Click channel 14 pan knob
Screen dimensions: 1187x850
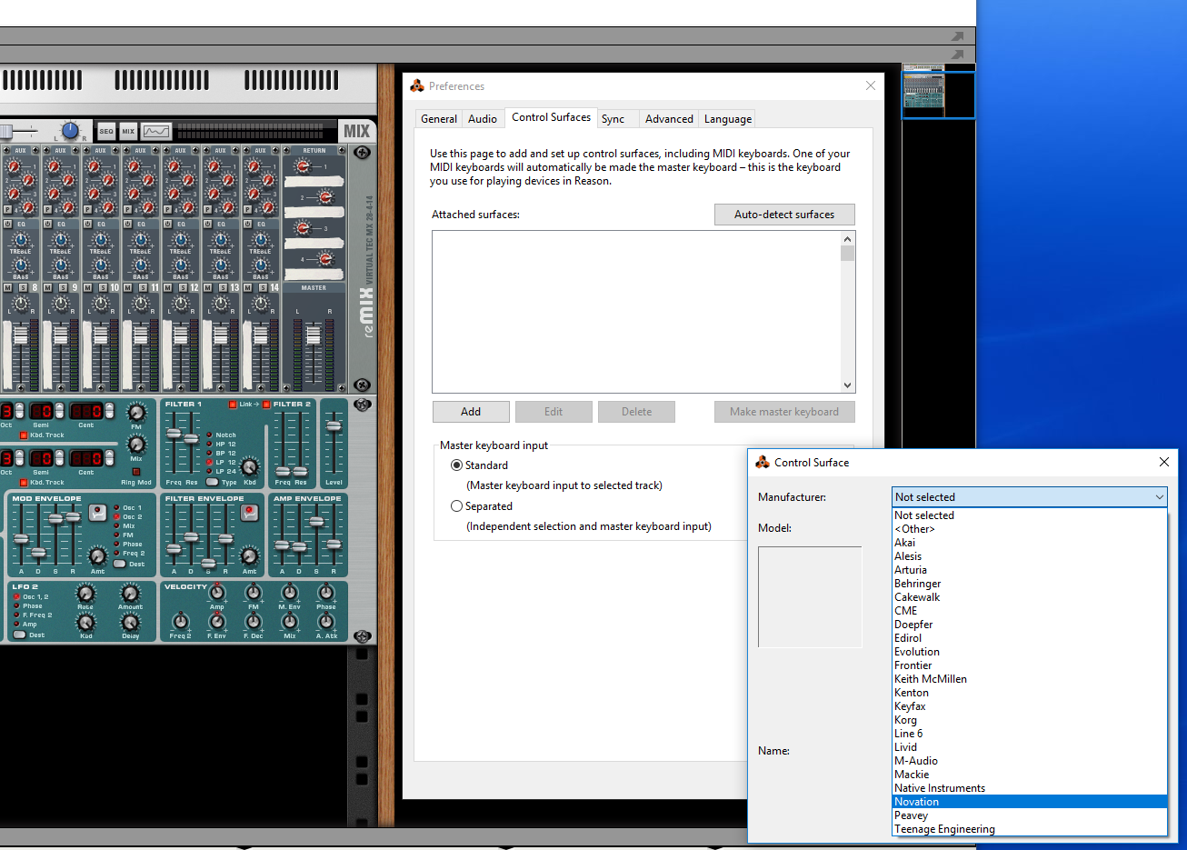pyautogui.click(x=261, y=305)
